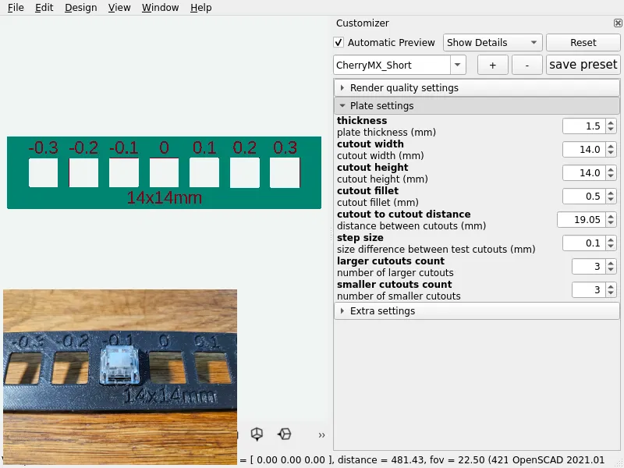Open the View menu
Viewport: 624px width, 468px height.
pyautogui.click(x=119, y=7)
